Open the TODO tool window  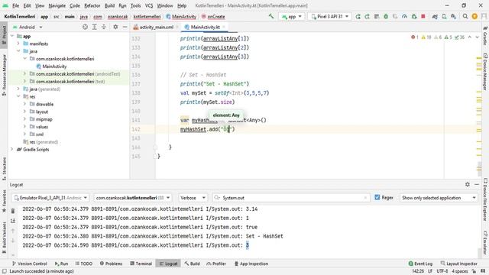click(84, 264)
